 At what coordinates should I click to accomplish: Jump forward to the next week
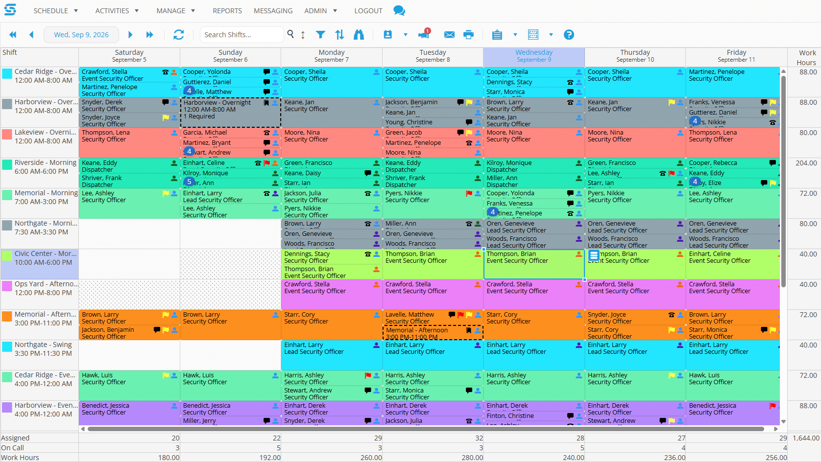[149, 35]
